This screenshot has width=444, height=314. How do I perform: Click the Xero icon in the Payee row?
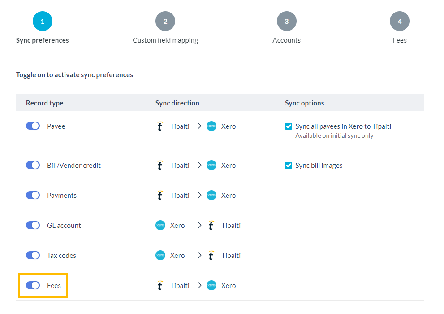pos(211,126)
